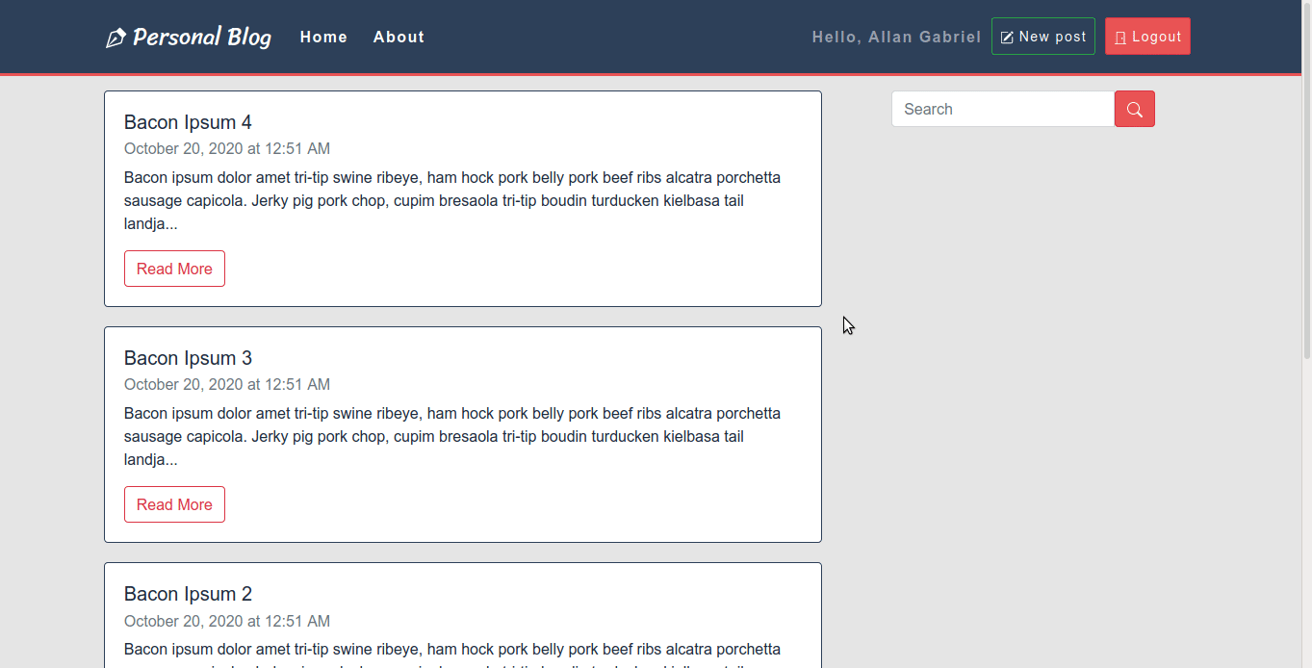Go to the Home page
1312x668 pixels.
tap(323, 38)
